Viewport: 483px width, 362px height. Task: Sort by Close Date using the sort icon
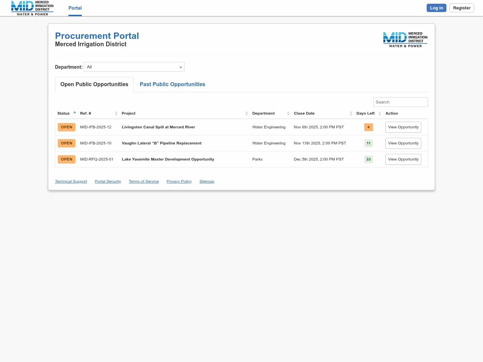(351, 113)
